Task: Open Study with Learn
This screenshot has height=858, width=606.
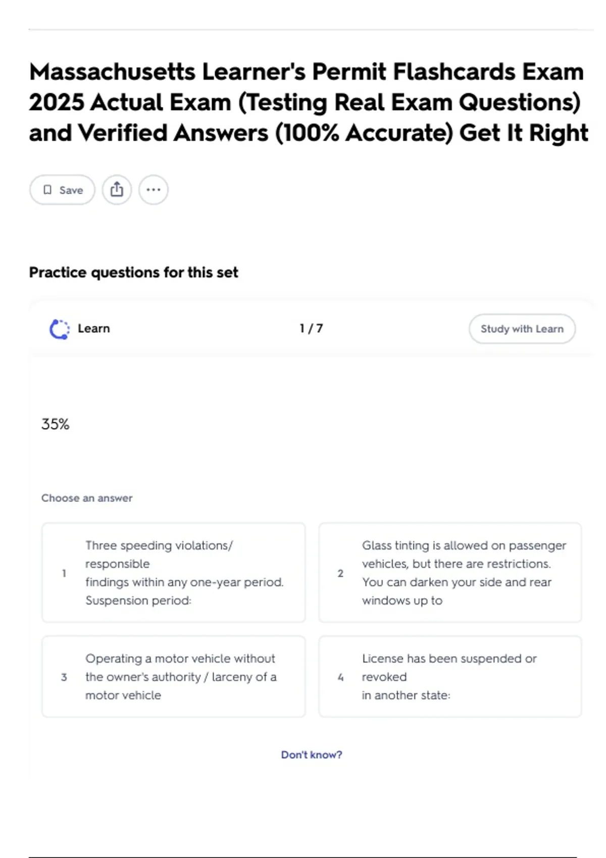Action: 522,329
